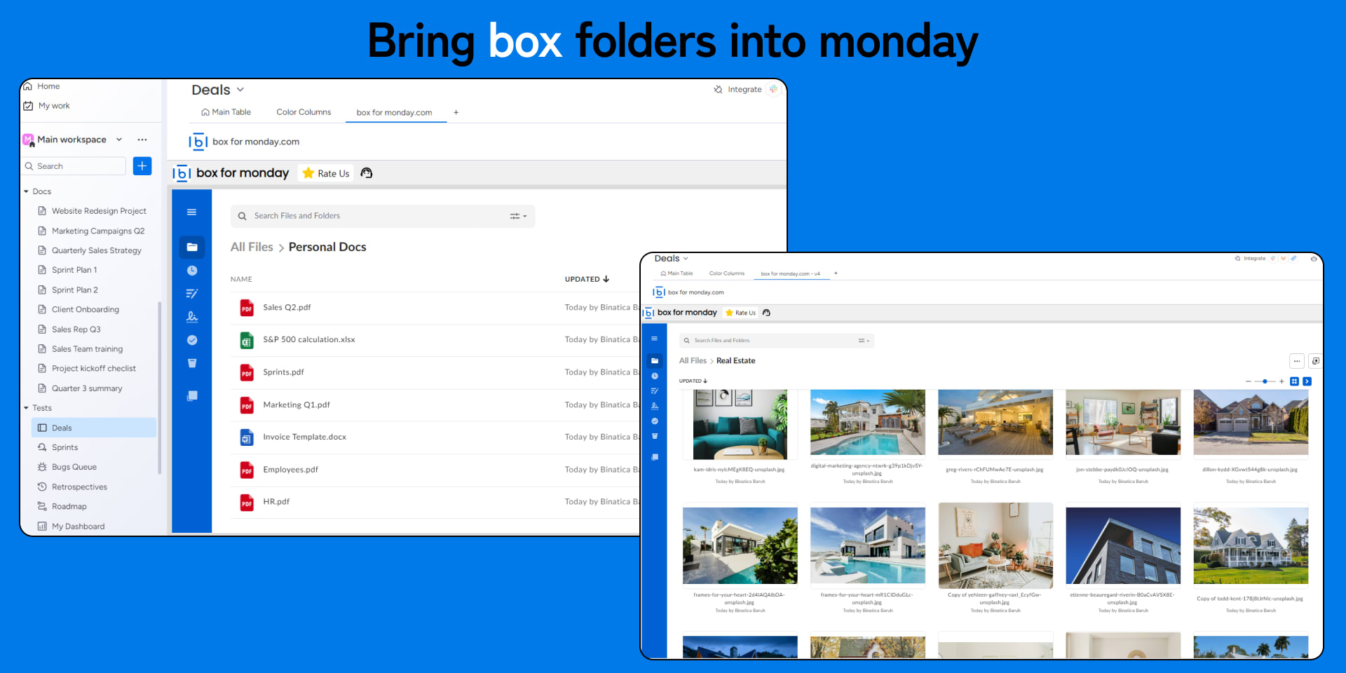
Task: Go to All Files breadcrumb in Personal Docs window
Action: tap(252, 247)
